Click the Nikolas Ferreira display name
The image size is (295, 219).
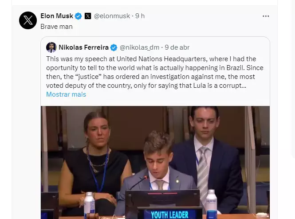coord(83,47)
